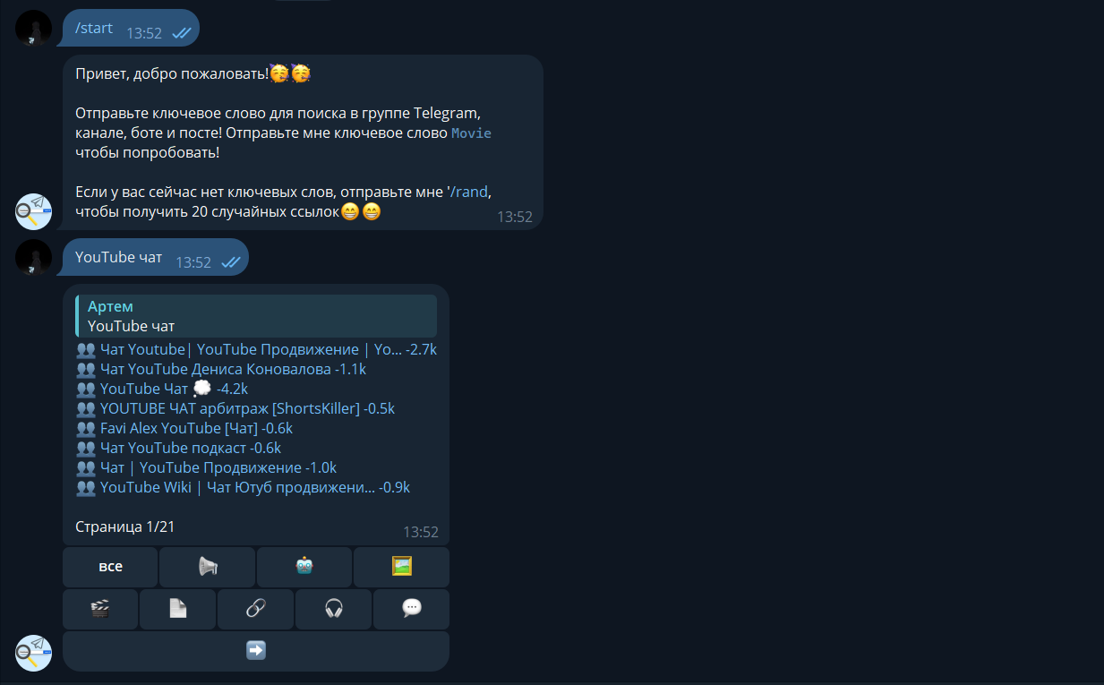Filter results by channels megaphone icon
Image resolution: width=1104 pixels, height=685 pixels.
(208, 567)
